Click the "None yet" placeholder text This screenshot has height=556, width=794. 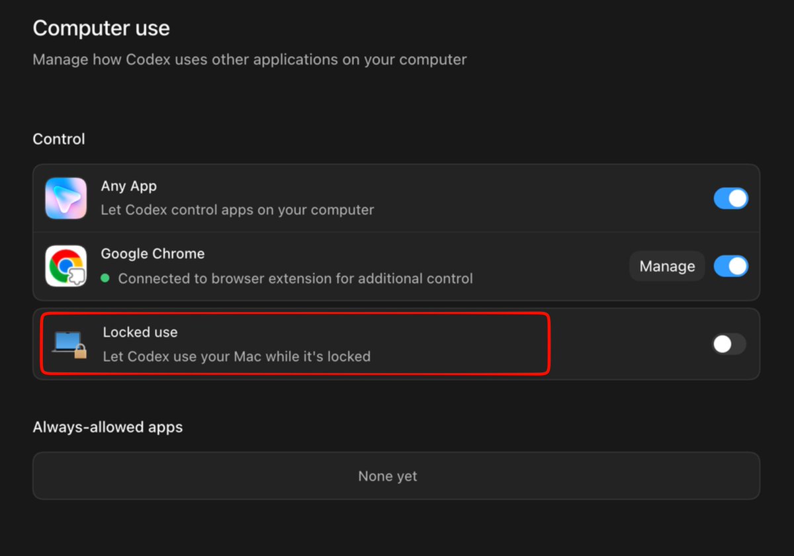point(388,476)
